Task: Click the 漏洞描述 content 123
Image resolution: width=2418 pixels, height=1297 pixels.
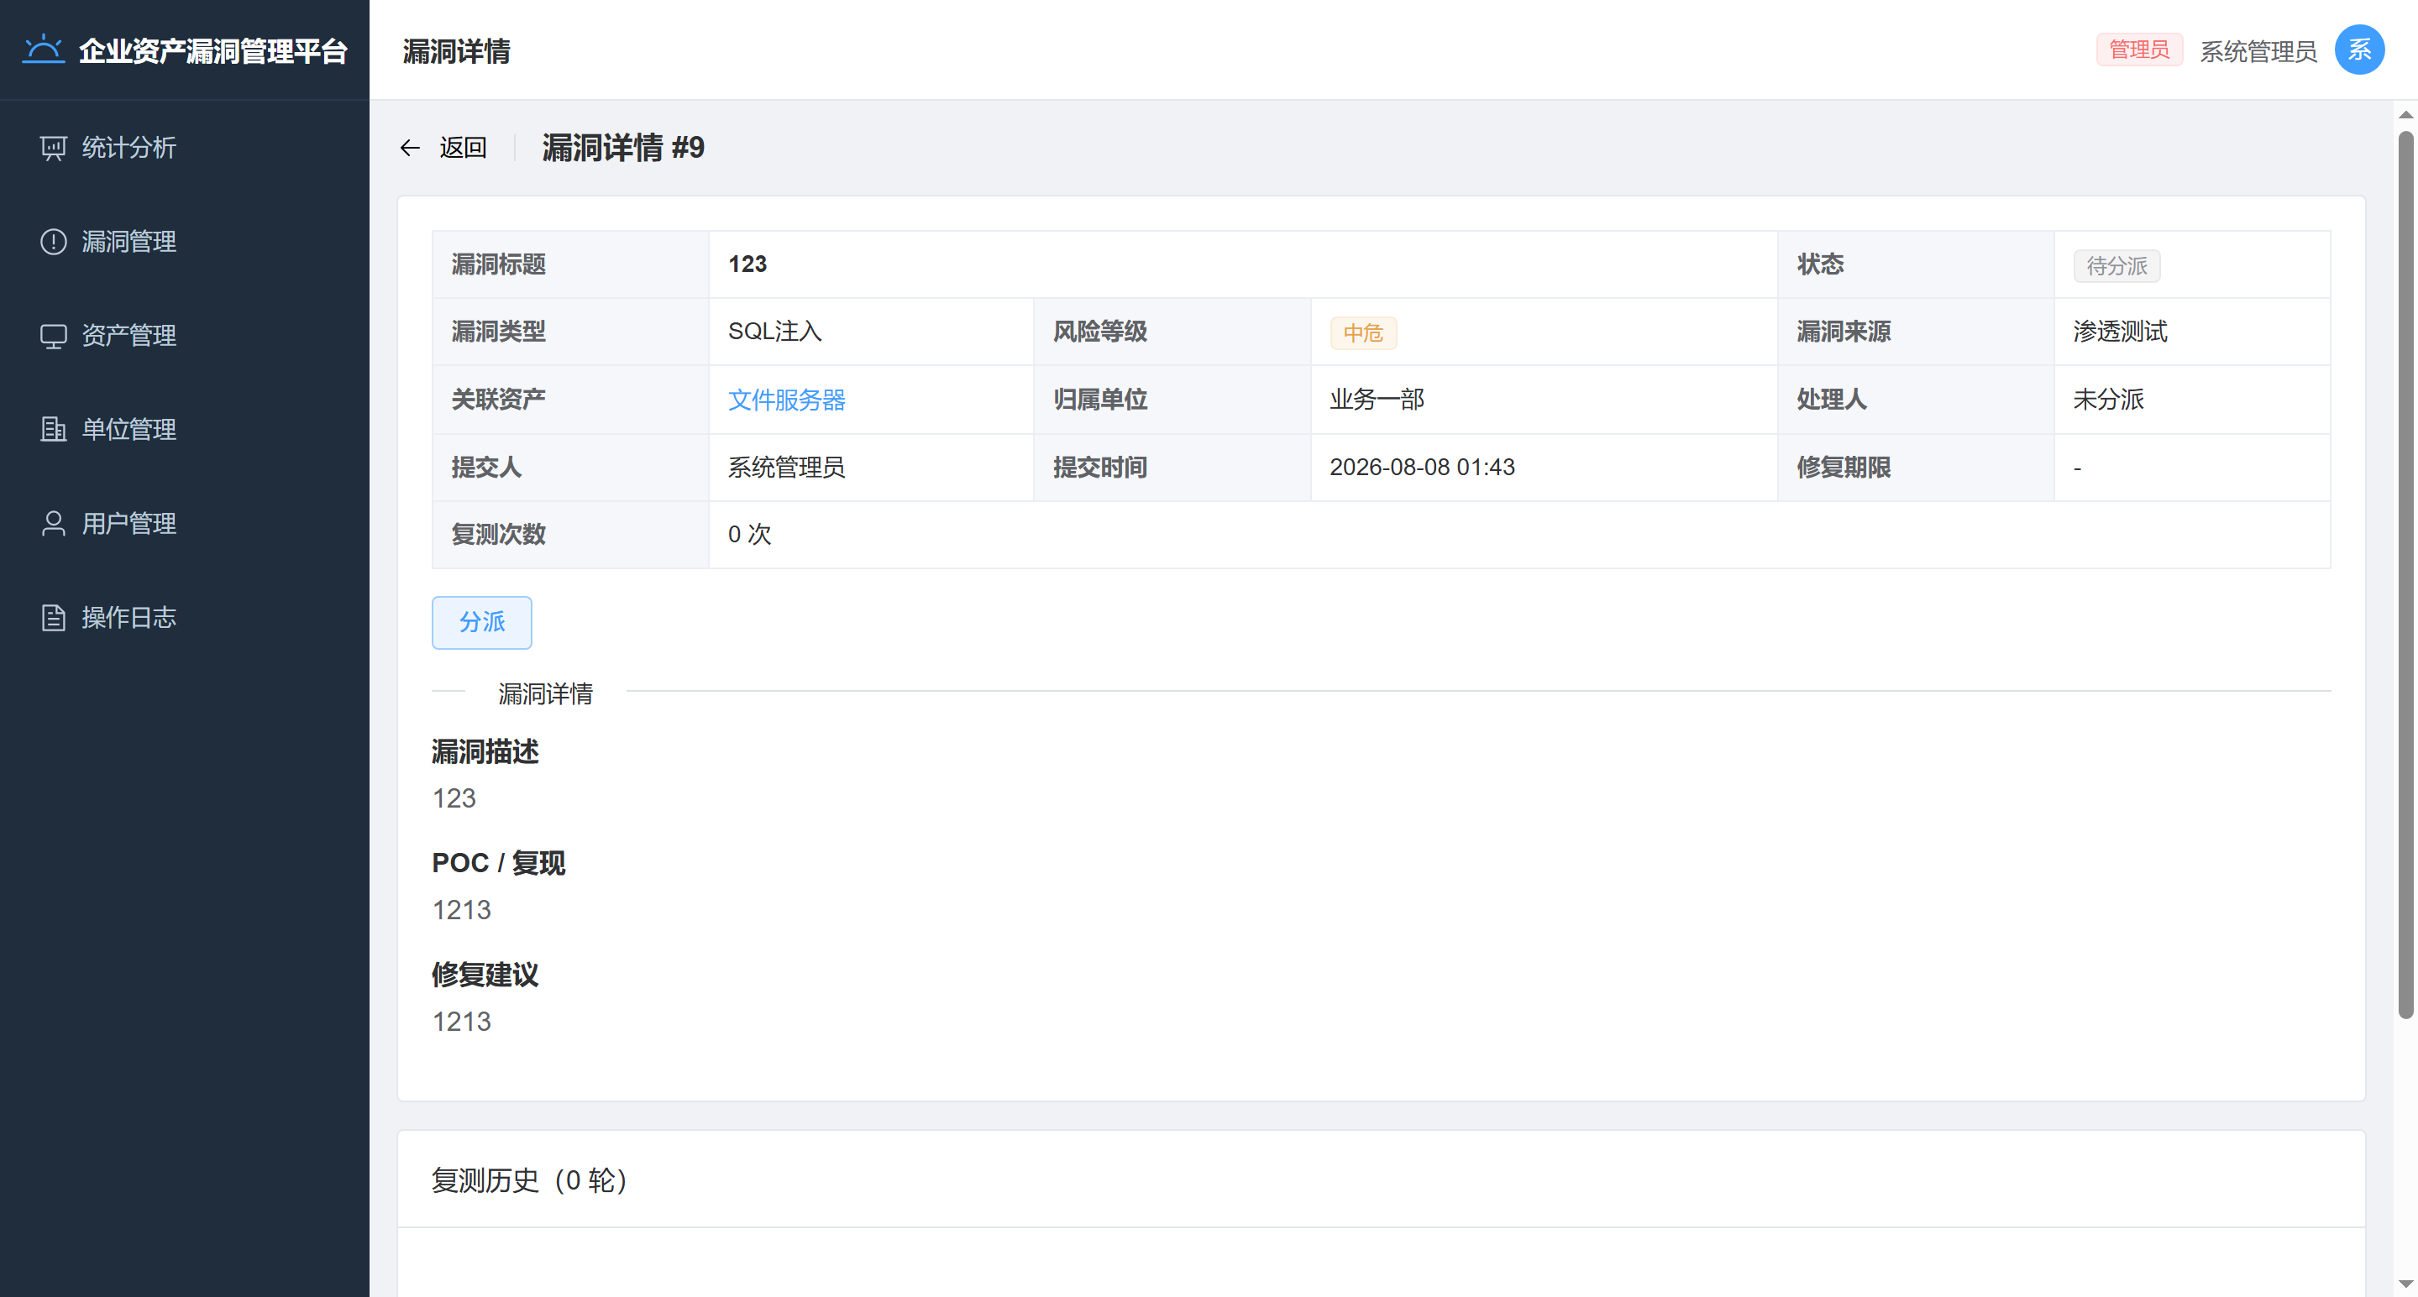Action: tap(454, 798)
